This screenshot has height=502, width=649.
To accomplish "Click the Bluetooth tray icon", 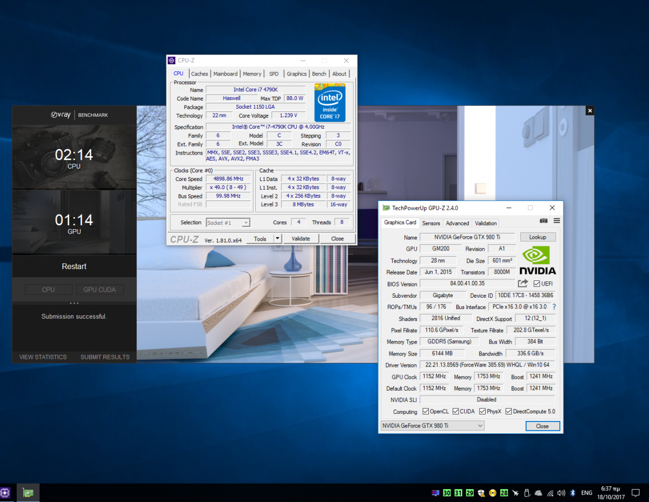I will 573,493.
